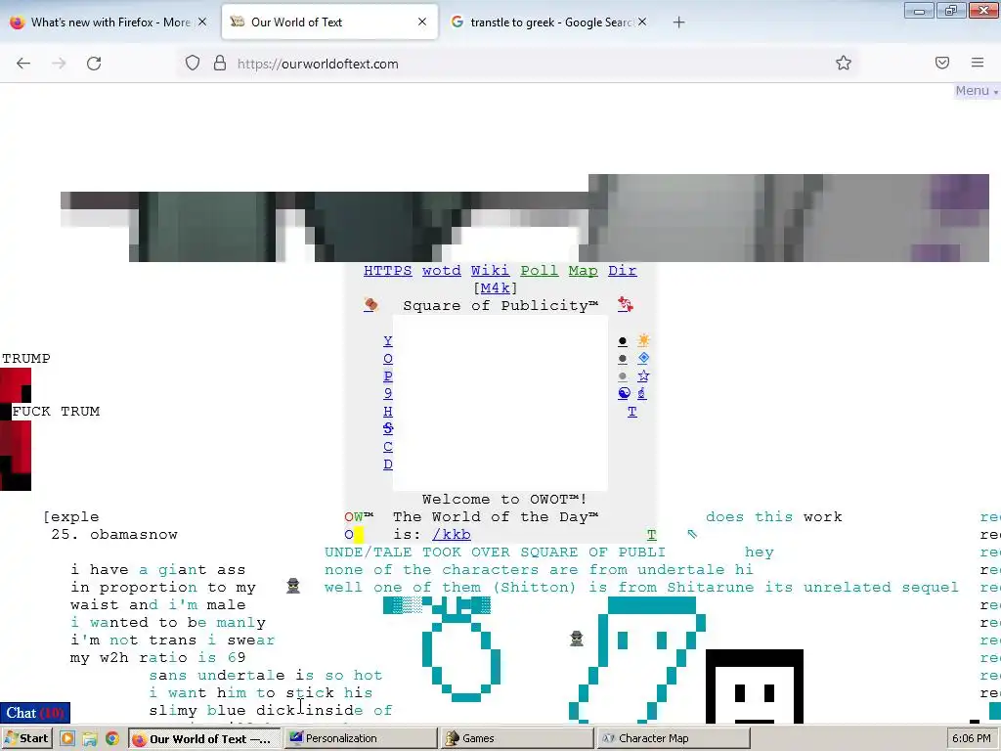Click the red confetti icon beside Square title
This screenshot has width=1001, height=751.
click(626, 305)
